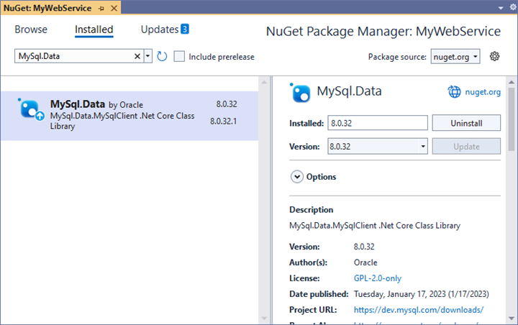Switch to the Browse tab

click(31, 29)
